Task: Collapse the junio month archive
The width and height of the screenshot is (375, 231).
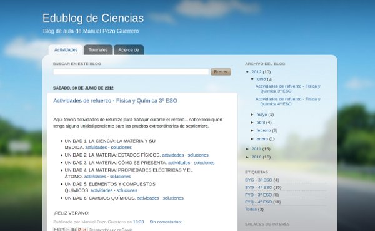Action: coord(252,79)
